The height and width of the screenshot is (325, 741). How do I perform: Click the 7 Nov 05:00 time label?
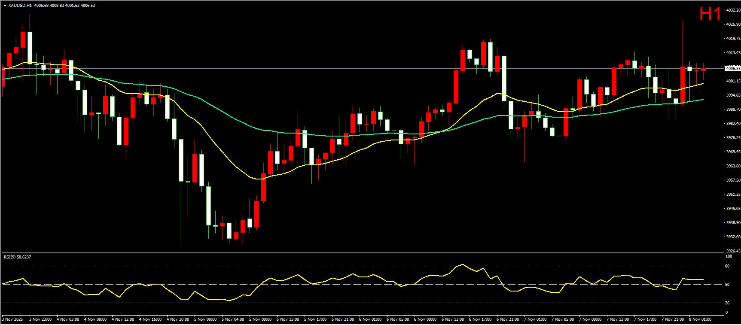(x=563, y=319)
